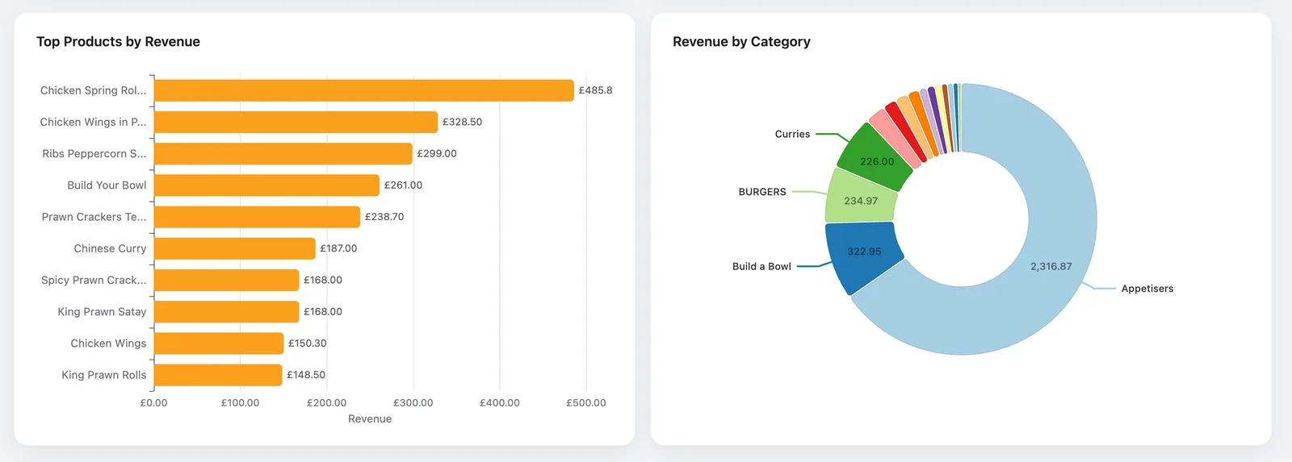Click the Prawn Crackers Te... label
The height and width of the screenshot is (462, 1292).
tap(94, 217)
